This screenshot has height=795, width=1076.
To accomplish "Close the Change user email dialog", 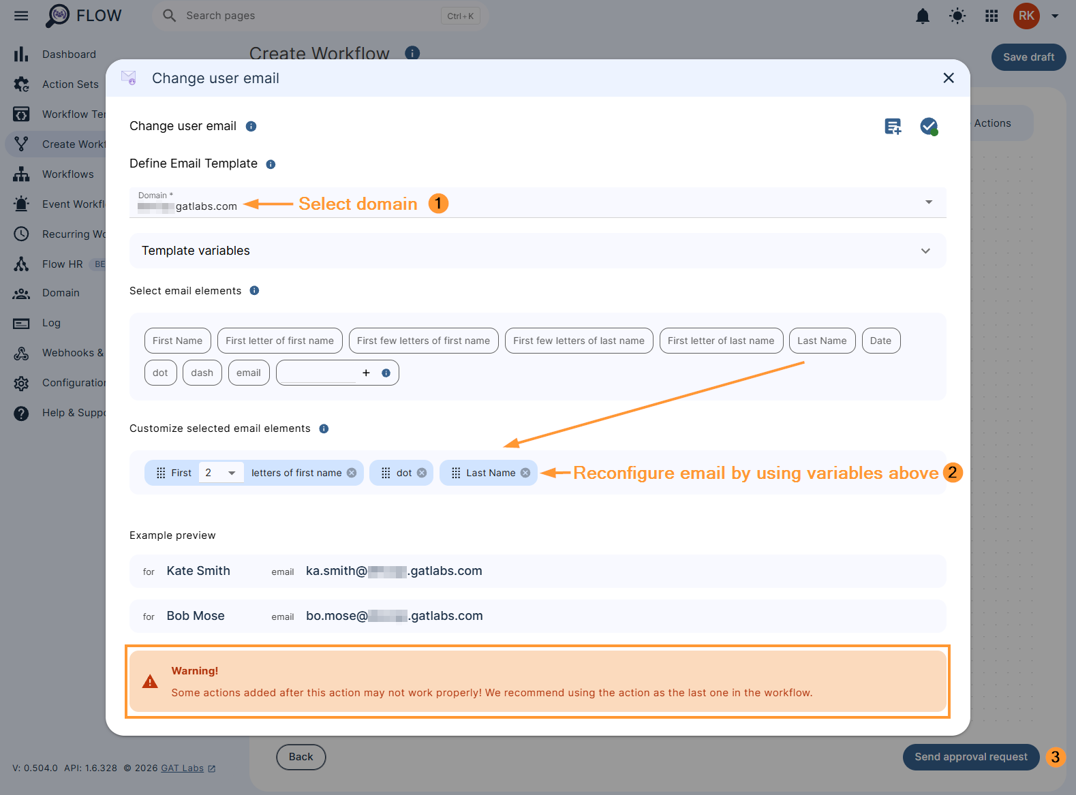I will (x=949, y=78).
